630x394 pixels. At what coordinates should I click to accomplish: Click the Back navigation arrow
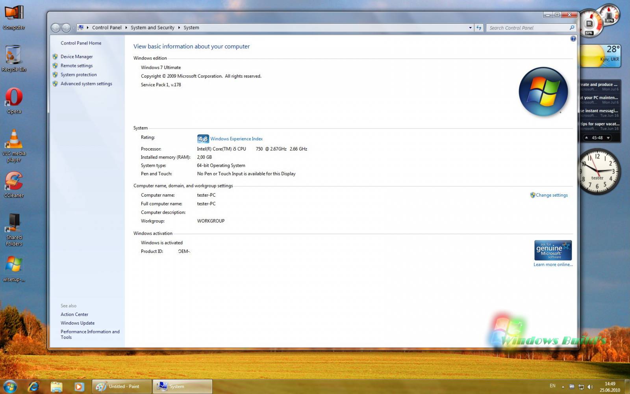[56, 28]
